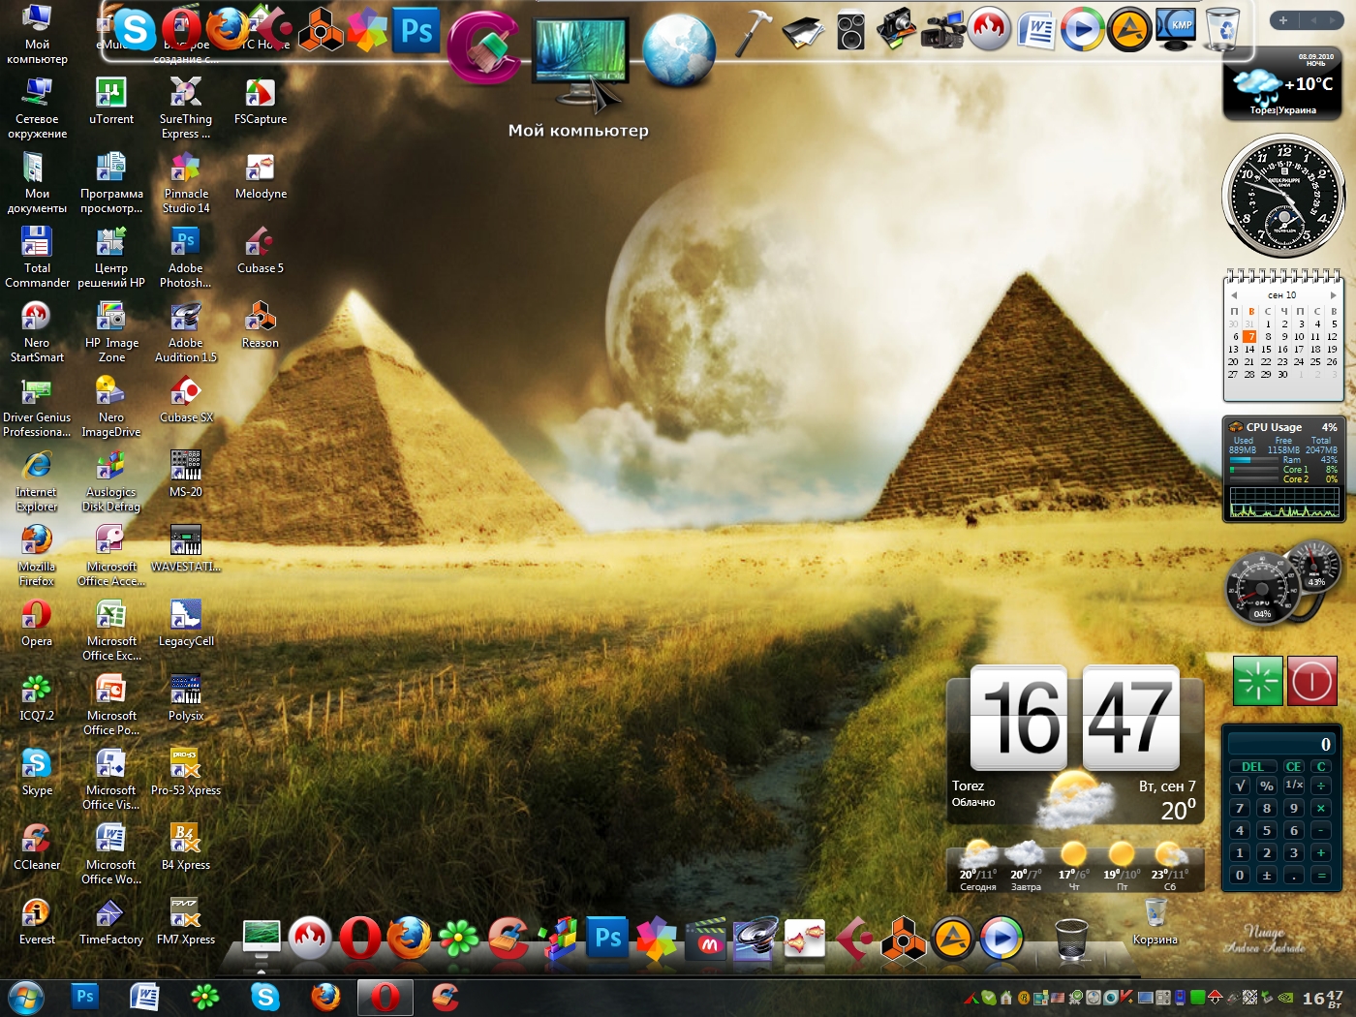The image size is (1356, 1017).
Task: Select day 15 in the calendar gadget
Action: coord(1266,350)
